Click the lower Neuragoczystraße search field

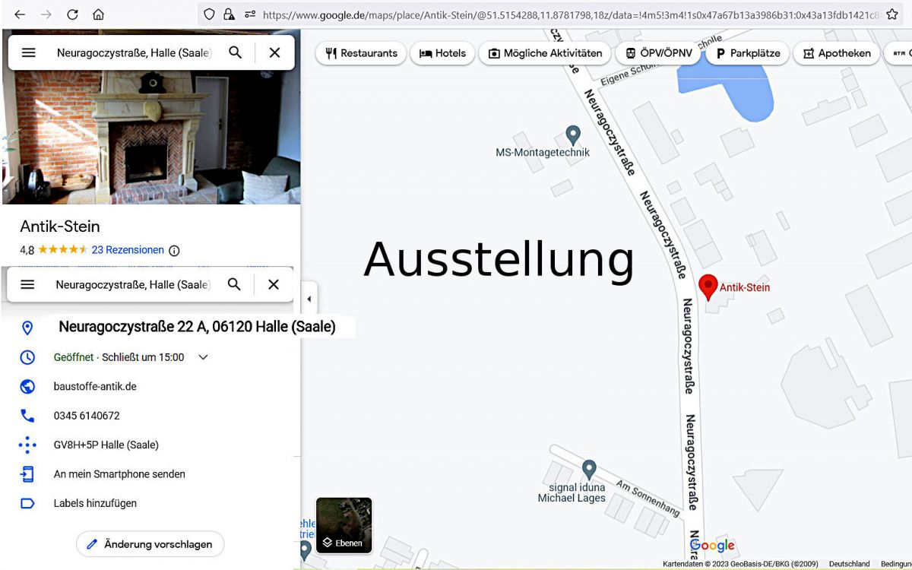(133, 284)
